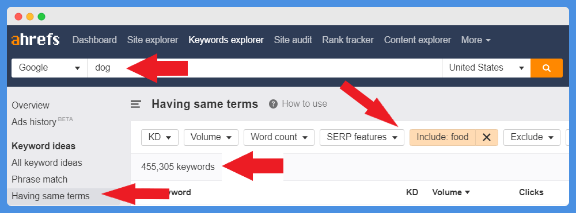Open Phrase match in sidebar
Screen dimensions: 576x213
tap(39, 179)
